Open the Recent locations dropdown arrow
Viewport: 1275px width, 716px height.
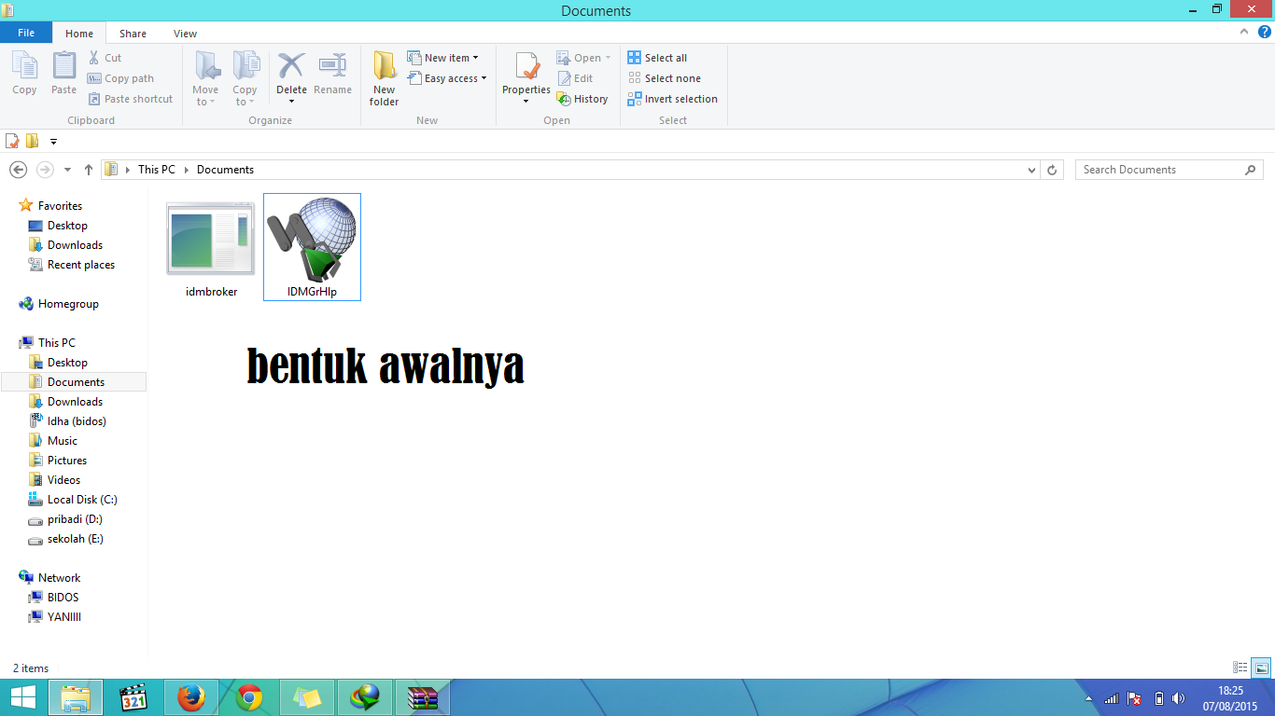pos(67,170)
